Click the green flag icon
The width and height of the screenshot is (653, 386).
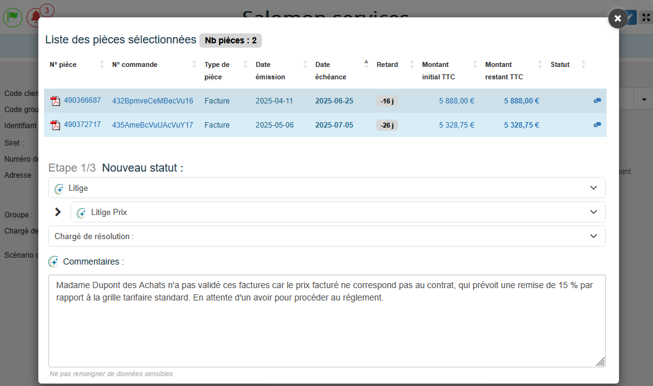pyautogui.click(x=12, y=17)
